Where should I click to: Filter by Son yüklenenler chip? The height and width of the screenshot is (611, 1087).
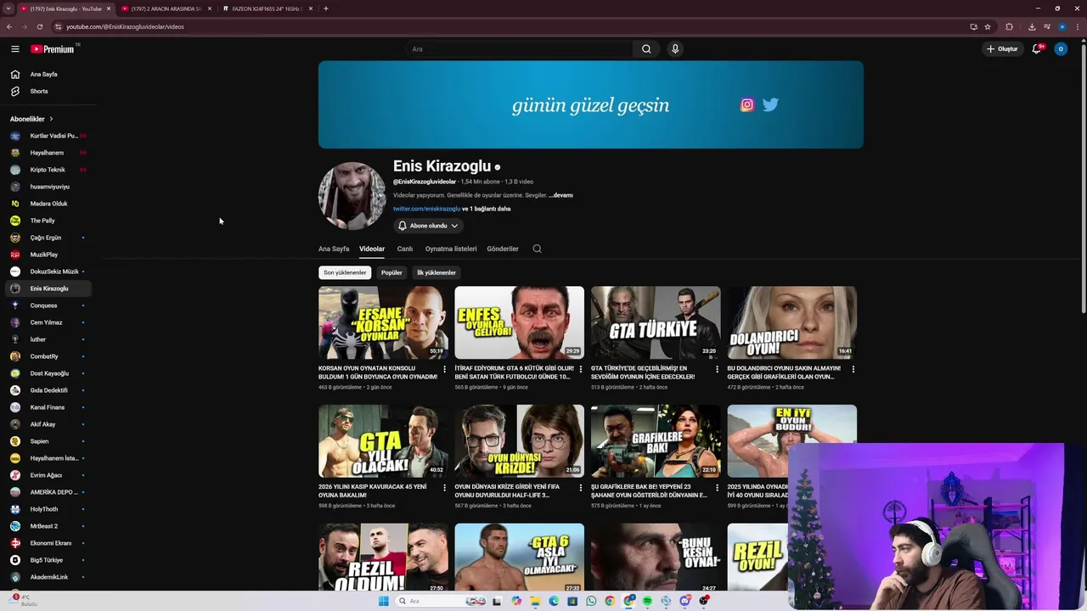click(345, 272)
